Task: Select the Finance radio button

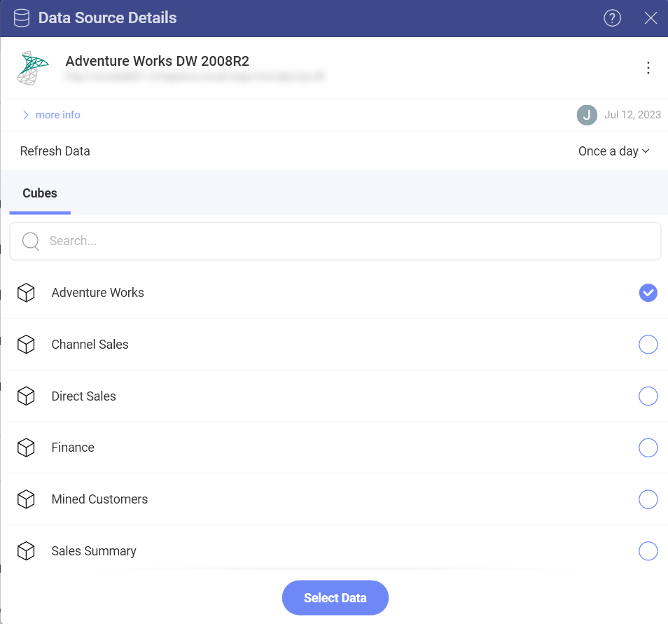Action: click(648, 448)
